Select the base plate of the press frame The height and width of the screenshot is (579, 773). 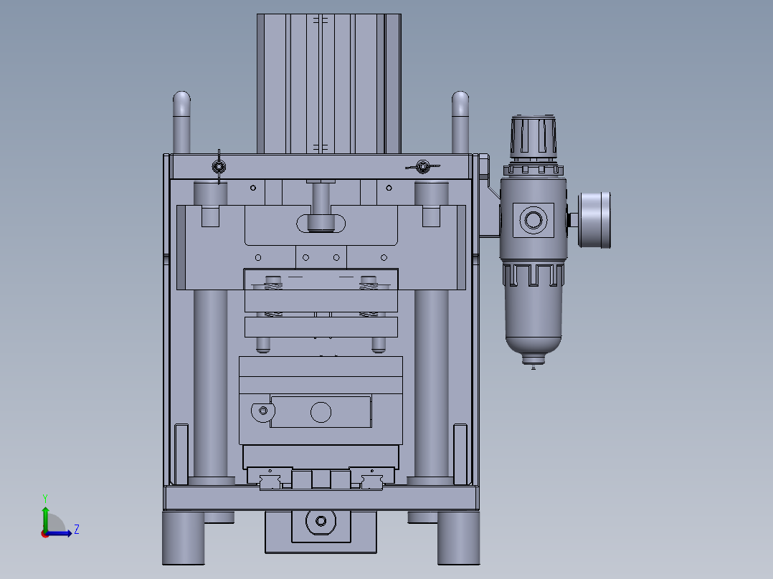coord(321,498)
